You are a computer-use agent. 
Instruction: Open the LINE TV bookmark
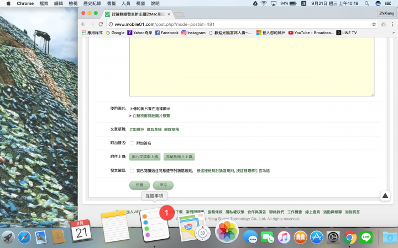(x=347, y=33)
